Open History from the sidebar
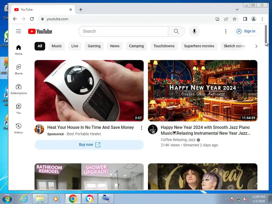Image resolution: width=272 pixels, height=204 pixels. click(x=19, y=129)
